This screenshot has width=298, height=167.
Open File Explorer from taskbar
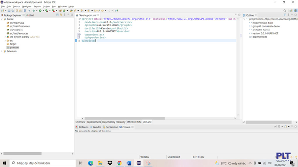[100, 163]
